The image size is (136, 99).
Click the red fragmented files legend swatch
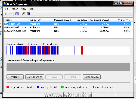[x=8, y=87]
